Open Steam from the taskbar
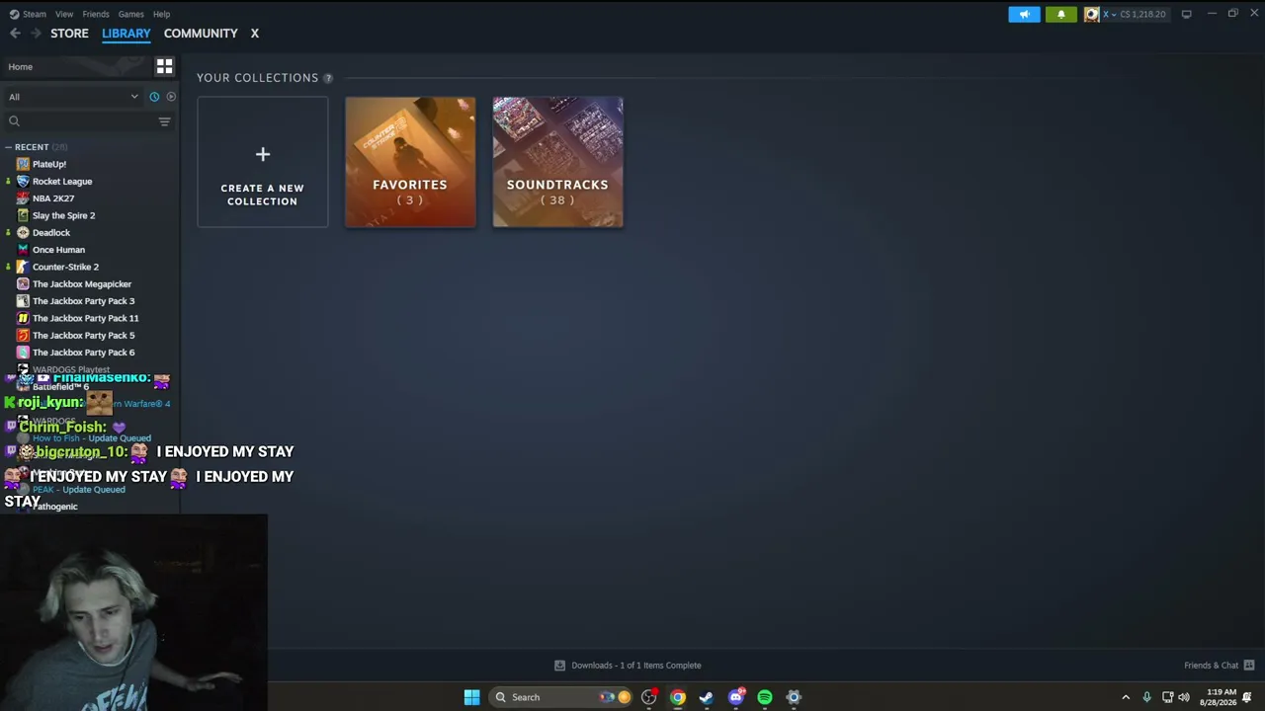Image resolution: width=1265 pixels, height=711 pixels. [x=707, y=697]
